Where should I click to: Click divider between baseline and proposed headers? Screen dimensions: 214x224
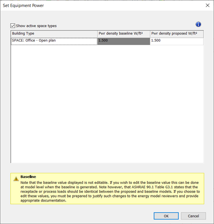(x=150, y=34)
